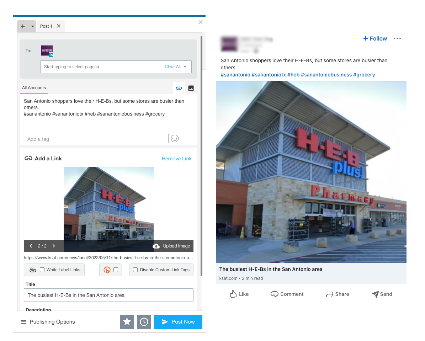
Task: Click Remove Link
Action: (x=177, y=159)
